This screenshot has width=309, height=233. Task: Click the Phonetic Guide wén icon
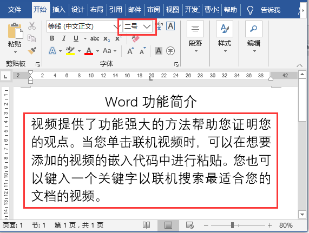pyautogui.click(x=159, y=26)
